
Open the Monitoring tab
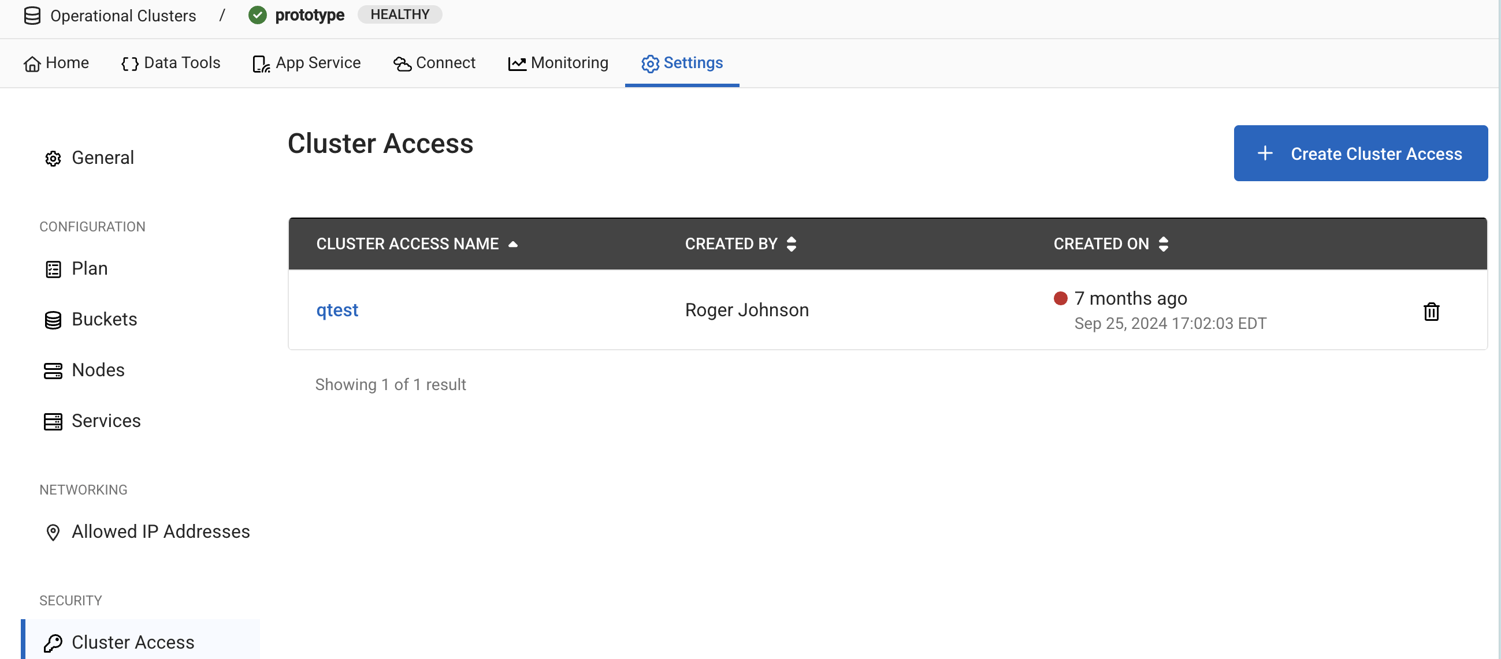pyautogui.click(x=558, y=63)
